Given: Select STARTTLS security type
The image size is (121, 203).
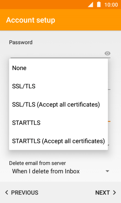Looking at the screenshot, I should point(58,123).
